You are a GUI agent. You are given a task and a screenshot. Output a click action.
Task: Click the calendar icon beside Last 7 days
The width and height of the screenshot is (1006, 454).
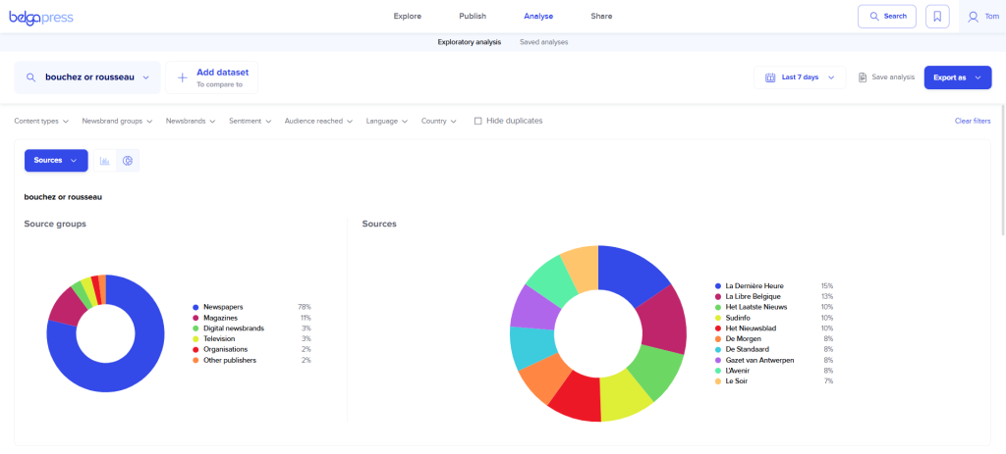pos(768,77)
